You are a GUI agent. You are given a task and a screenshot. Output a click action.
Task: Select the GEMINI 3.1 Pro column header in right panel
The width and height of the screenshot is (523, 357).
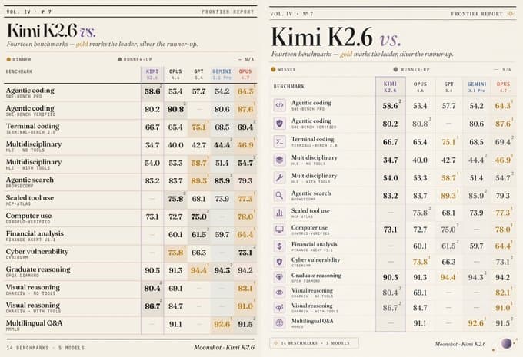477,87
